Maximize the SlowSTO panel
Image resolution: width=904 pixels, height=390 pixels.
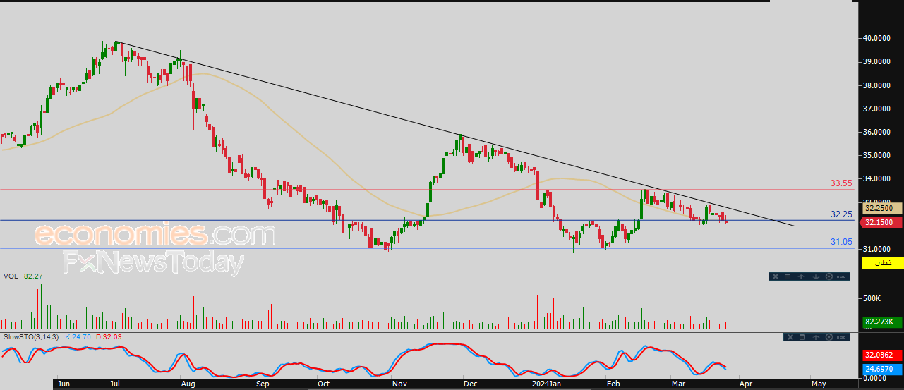pyautogui.click(x=802, y=338)
